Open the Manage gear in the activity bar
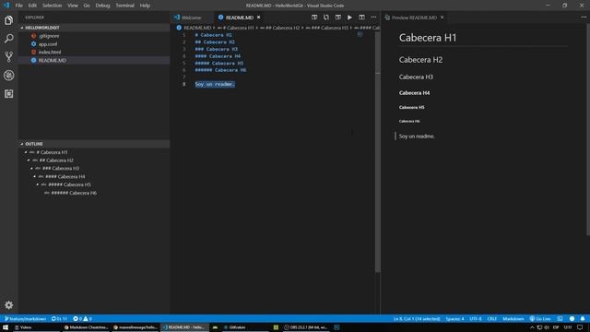Screen dimensions: 590x332 click(x=8, y=305)
